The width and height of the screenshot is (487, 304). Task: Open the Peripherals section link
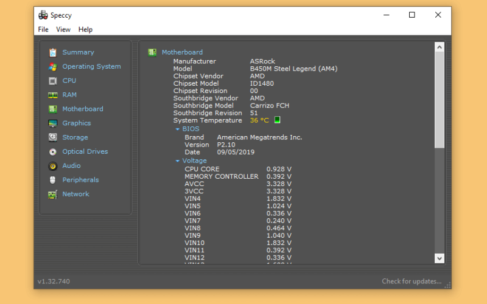(x=81, y=180)
